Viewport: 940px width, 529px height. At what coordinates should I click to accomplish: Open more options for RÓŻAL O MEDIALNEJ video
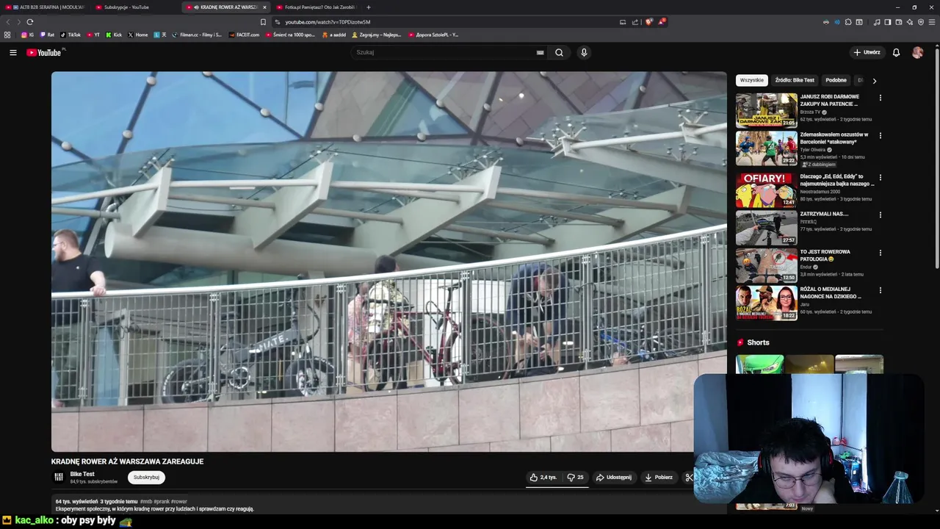(880, 290)
